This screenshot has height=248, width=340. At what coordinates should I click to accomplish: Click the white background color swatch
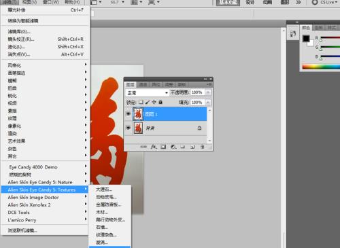coord(311,43)
